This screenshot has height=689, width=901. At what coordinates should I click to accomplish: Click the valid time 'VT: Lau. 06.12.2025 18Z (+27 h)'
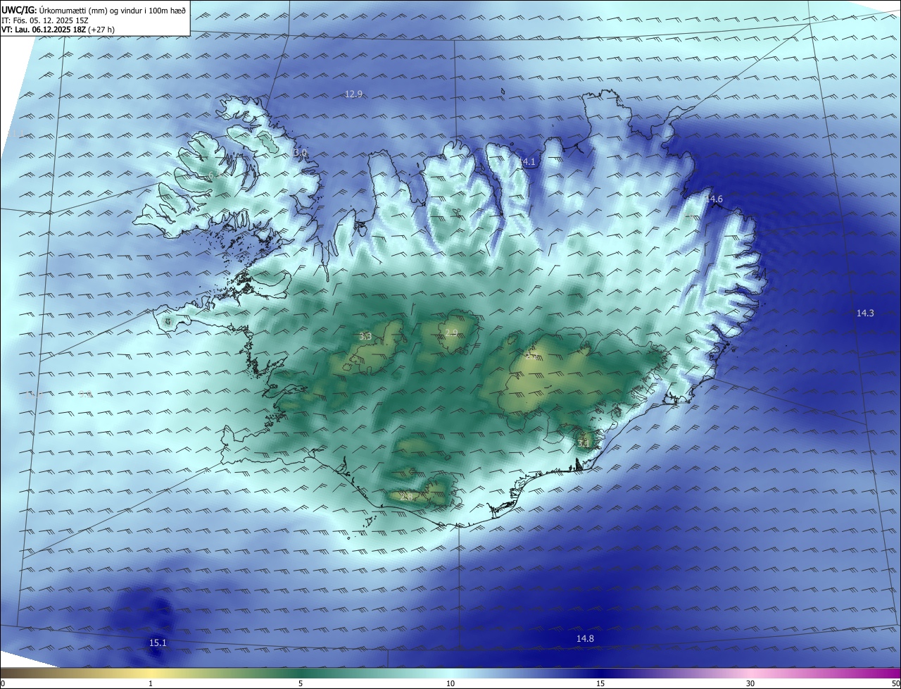tap(58, 29)
